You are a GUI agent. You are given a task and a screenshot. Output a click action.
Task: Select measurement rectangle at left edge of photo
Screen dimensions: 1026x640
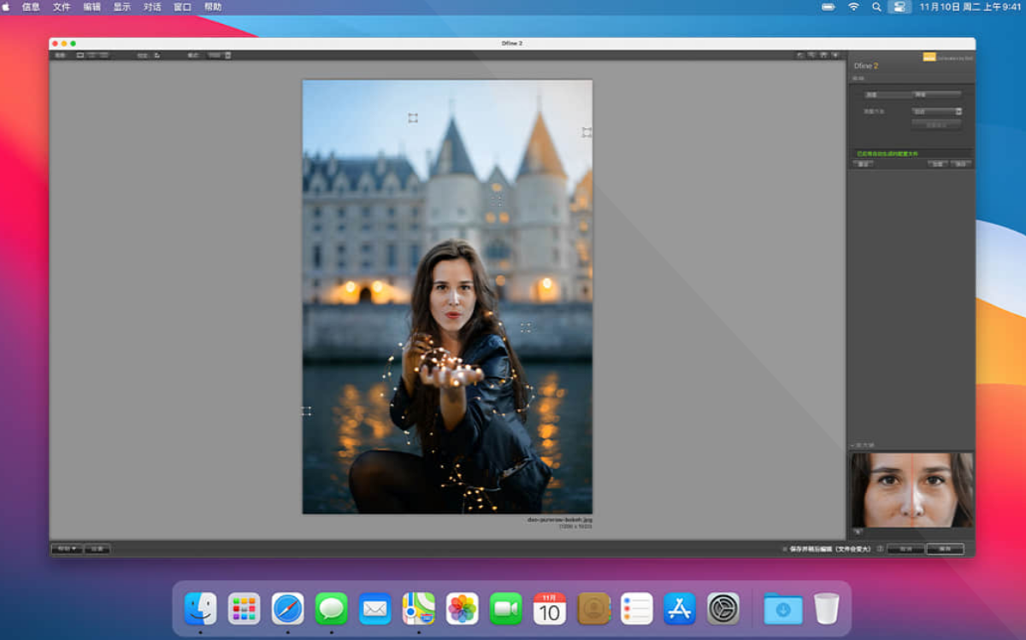[x=306, y=411]
